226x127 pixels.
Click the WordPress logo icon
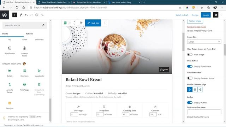(x=4, y=15)
